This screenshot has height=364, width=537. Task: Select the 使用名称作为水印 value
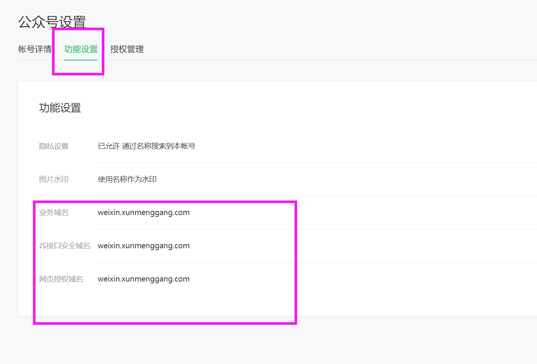[x=127, y=180]
